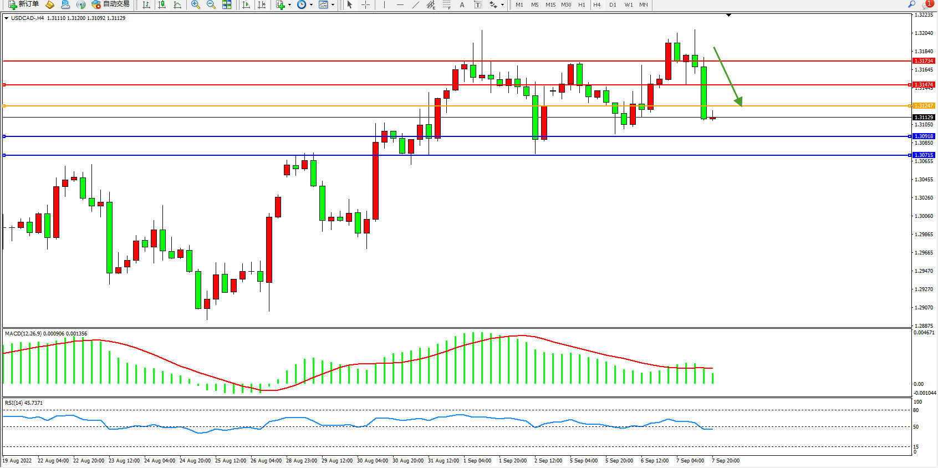The height and width of the screenshot is (468, 938).
Task: Switch chart to candlestick mode
Action: [x=162, y=4]
